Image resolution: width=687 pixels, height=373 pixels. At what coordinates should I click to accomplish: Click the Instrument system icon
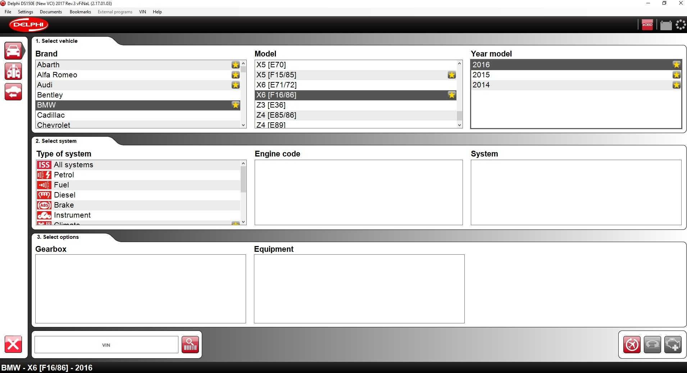44,215
